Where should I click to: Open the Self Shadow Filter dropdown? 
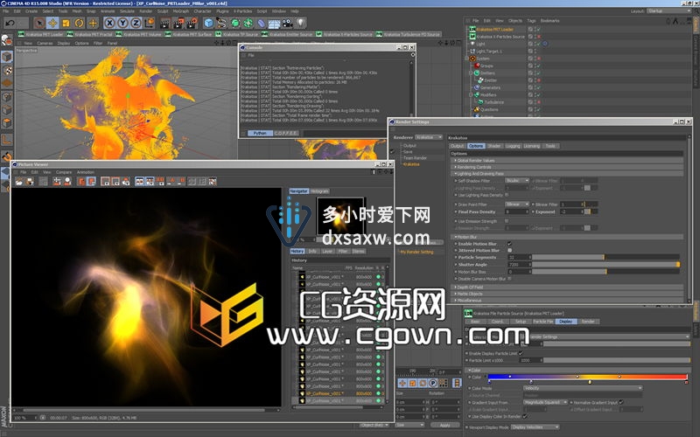click(517, 181)
